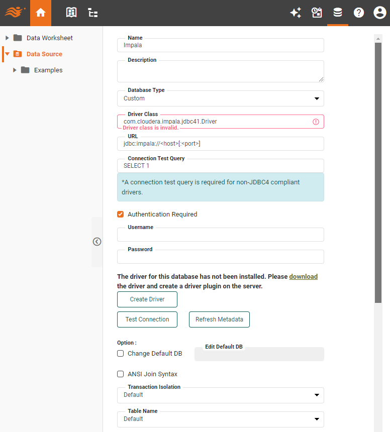
Task: Click the database stack icon
Action: 338,13
